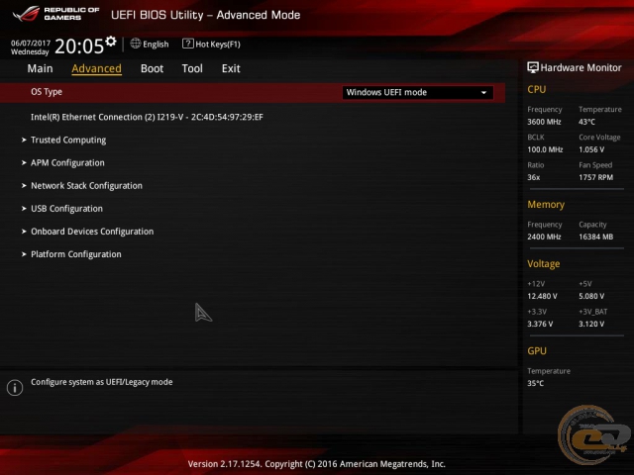Click +3V_BAT reading 3.120 V
Image resolution: width=634 pixels, height=475 pixels.
click(x=591, y=324)
